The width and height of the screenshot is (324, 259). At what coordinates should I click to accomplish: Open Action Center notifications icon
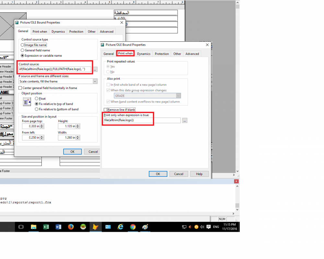208,227
